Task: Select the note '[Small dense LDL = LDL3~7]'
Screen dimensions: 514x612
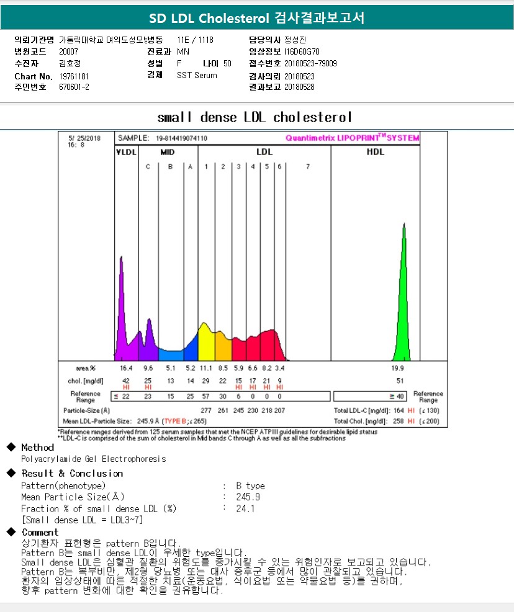Action: 82,520
